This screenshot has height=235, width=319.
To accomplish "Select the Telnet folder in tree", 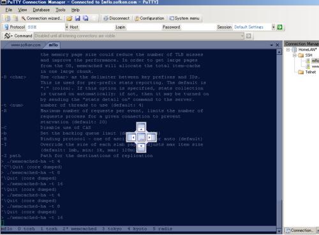I will 311,72.
